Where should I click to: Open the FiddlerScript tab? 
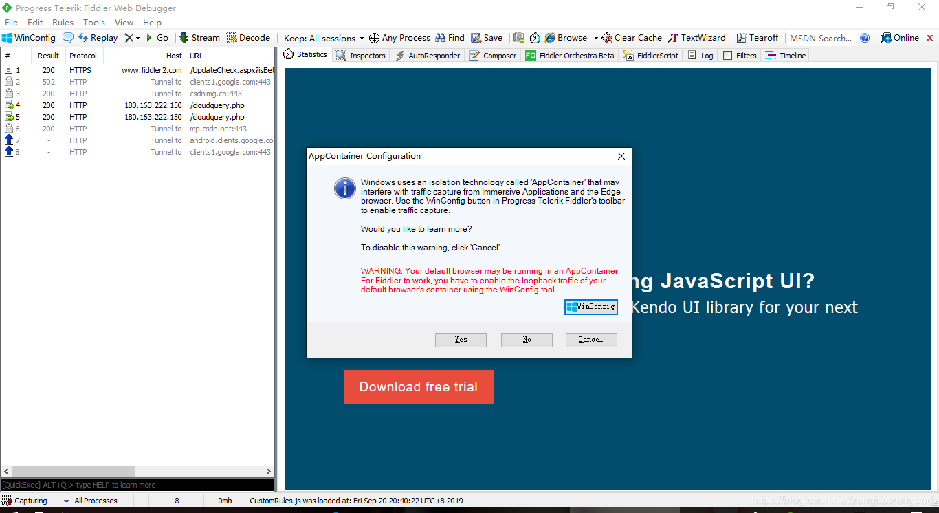point(651,56)
